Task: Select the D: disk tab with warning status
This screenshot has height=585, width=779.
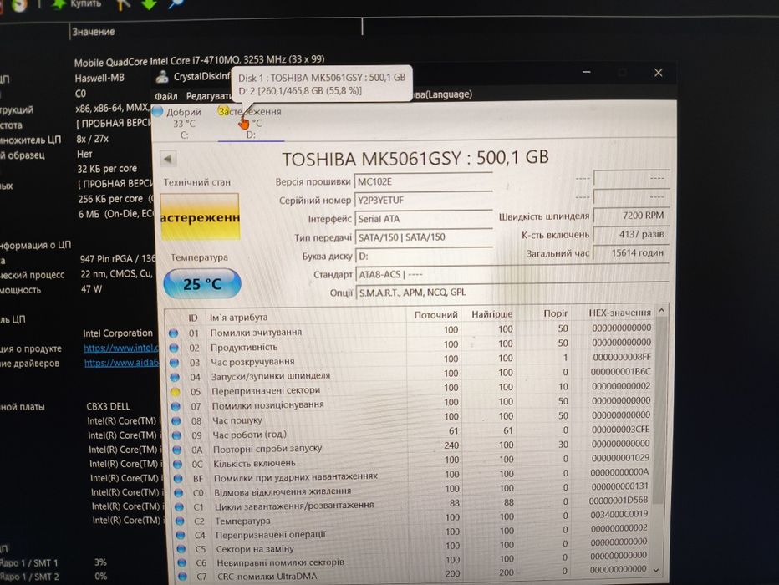Action: point(251,123)
